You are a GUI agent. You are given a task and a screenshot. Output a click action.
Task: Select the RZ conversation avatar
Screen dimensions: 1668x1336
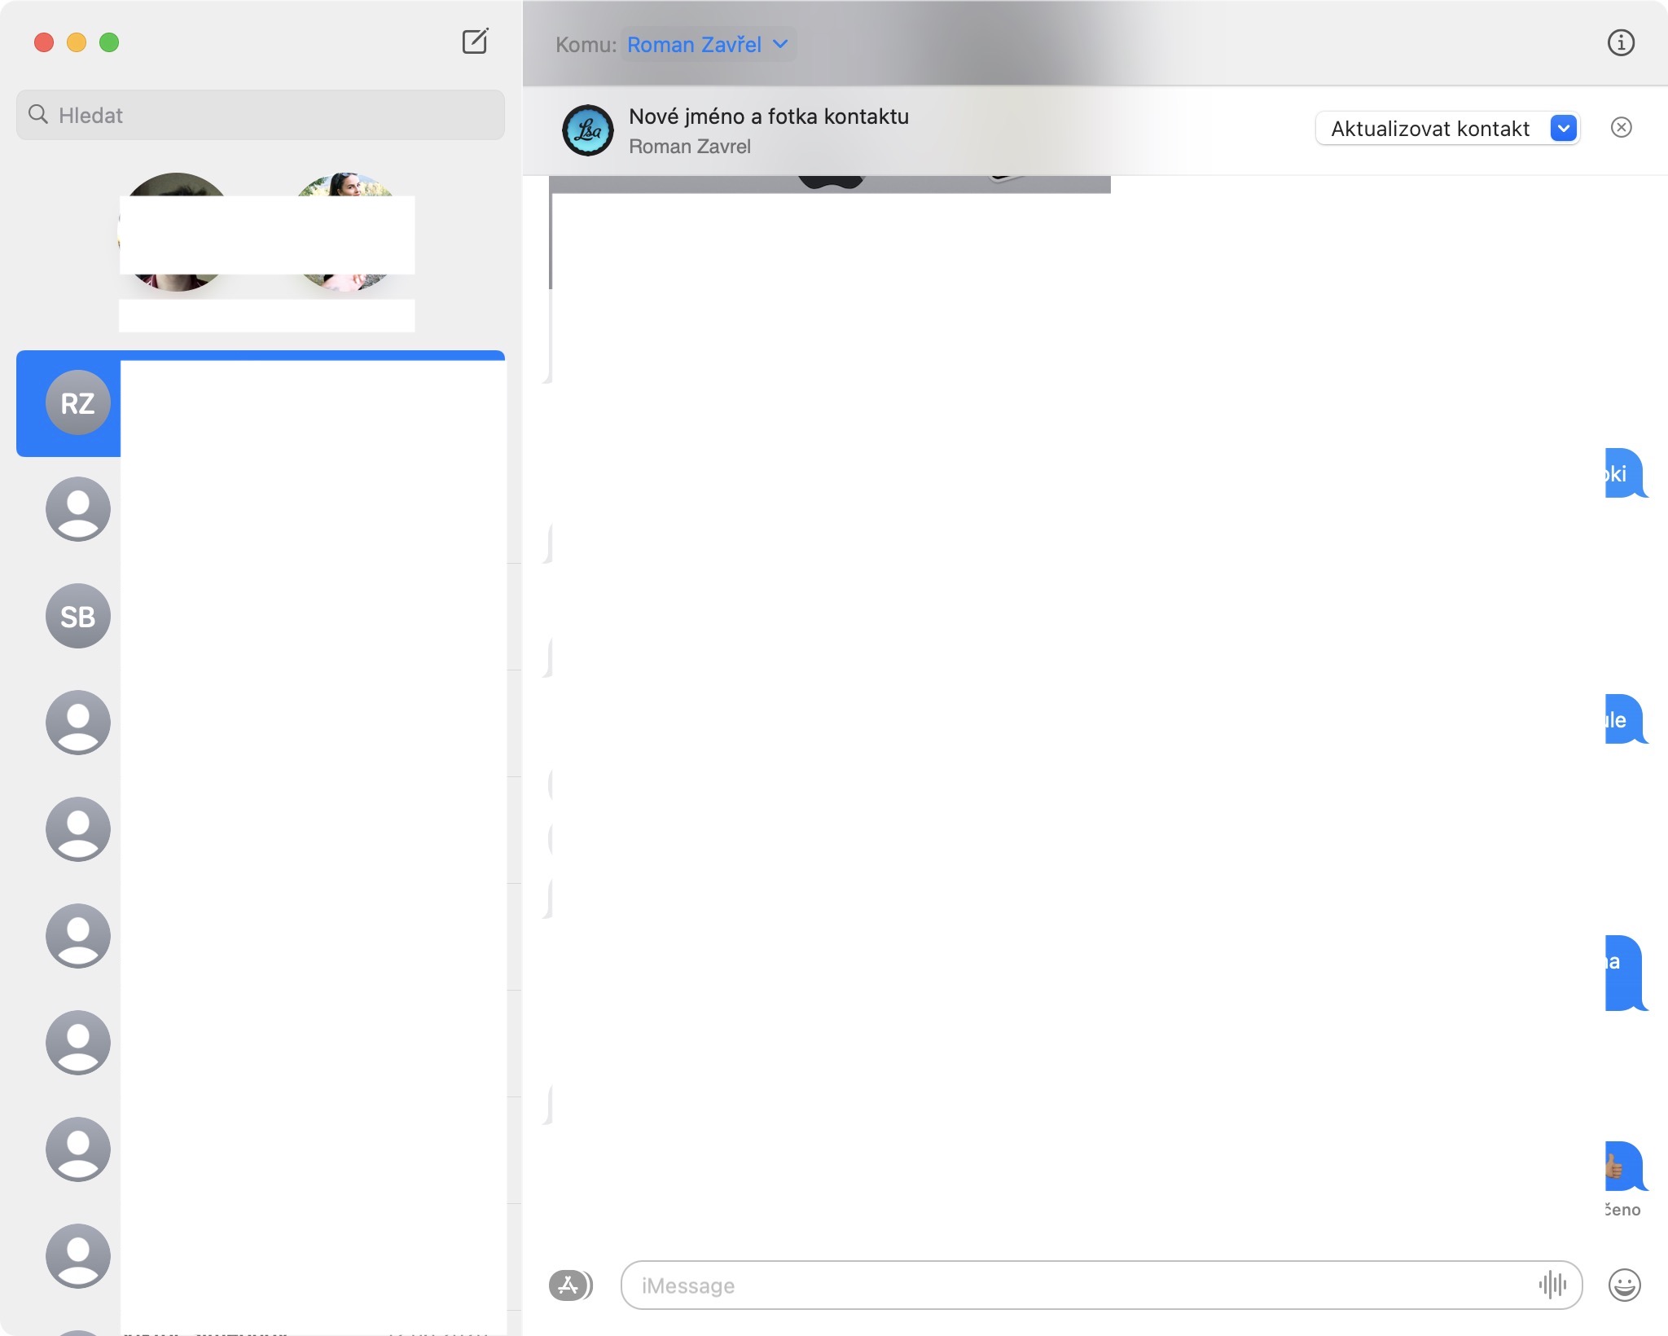77,403
